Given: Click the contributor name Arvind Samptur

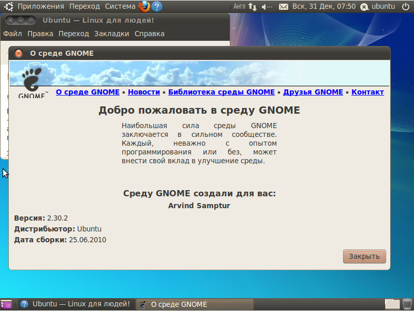Looking at the screenshot, I should pos(199,206).
